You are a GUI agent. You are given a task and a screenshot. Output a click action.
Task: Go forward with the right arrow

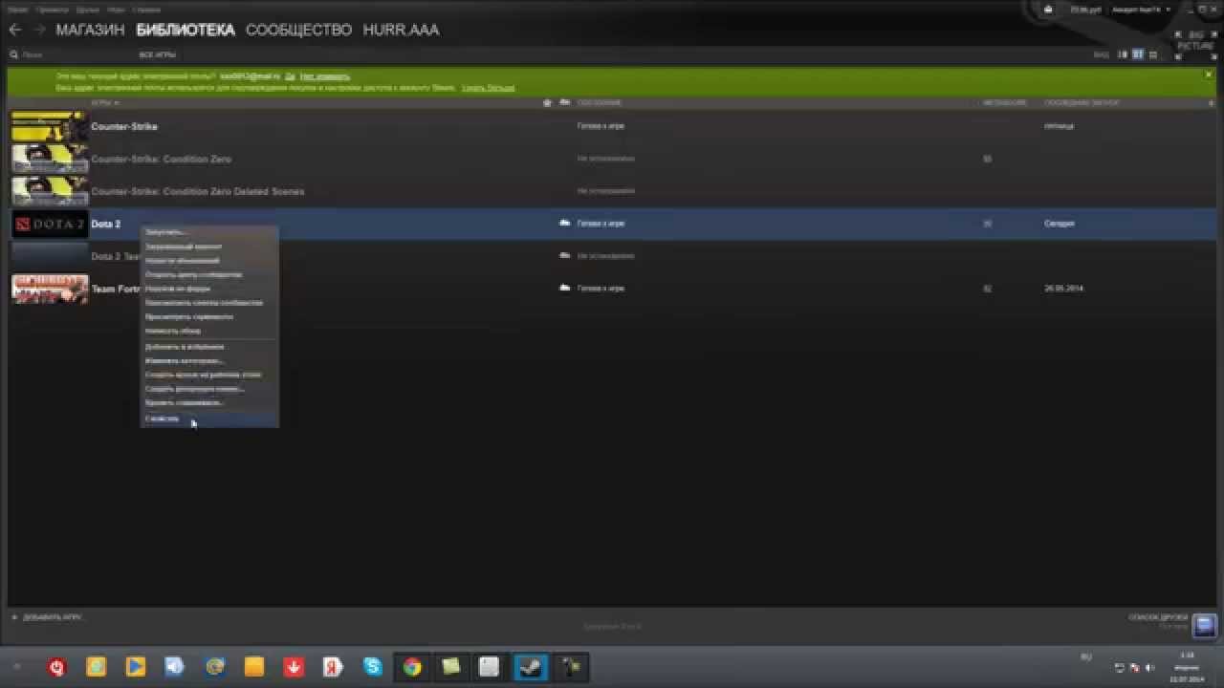(x=39, y=30)
